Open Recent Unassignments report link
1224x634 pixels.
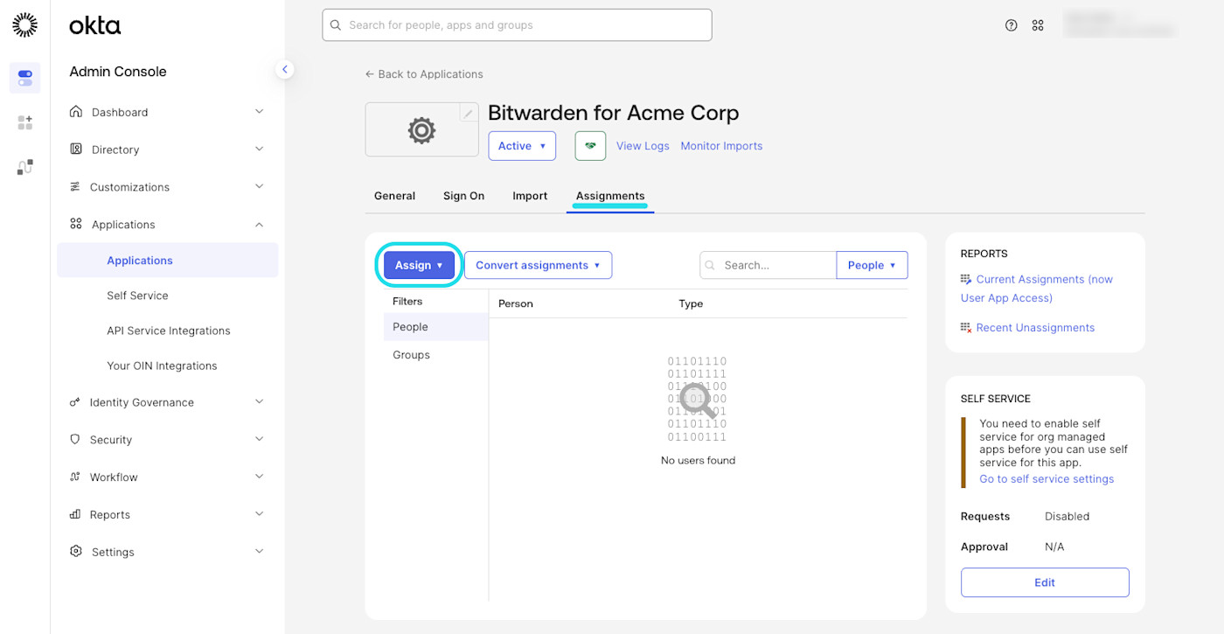click(x=1035, y=327)
